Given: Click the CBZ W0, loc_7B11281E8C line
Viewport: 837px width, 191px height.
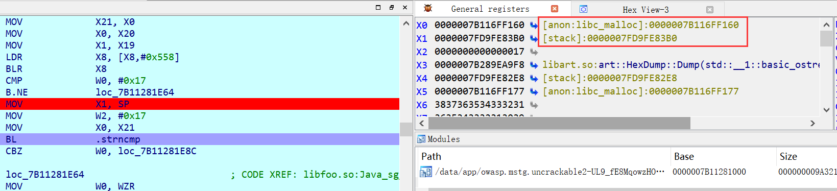Looking at the screenshot, I should (x=101, y=151).
